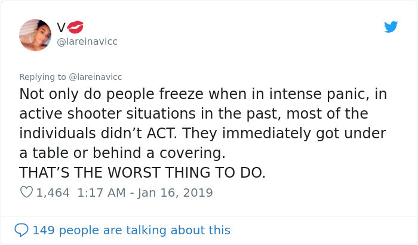Screen dimensions: 418x245
Task: Click the line "THAT'S THE WORST THING TO DO."
Action: point(142,173)
